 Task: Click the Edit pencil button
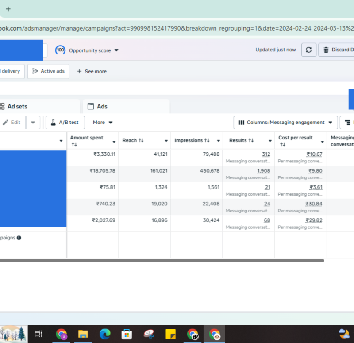pyautogui.click(x=12, y=123)
